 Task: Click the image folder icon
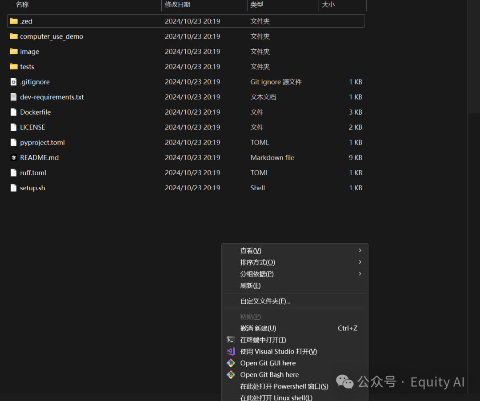(13, 52)
